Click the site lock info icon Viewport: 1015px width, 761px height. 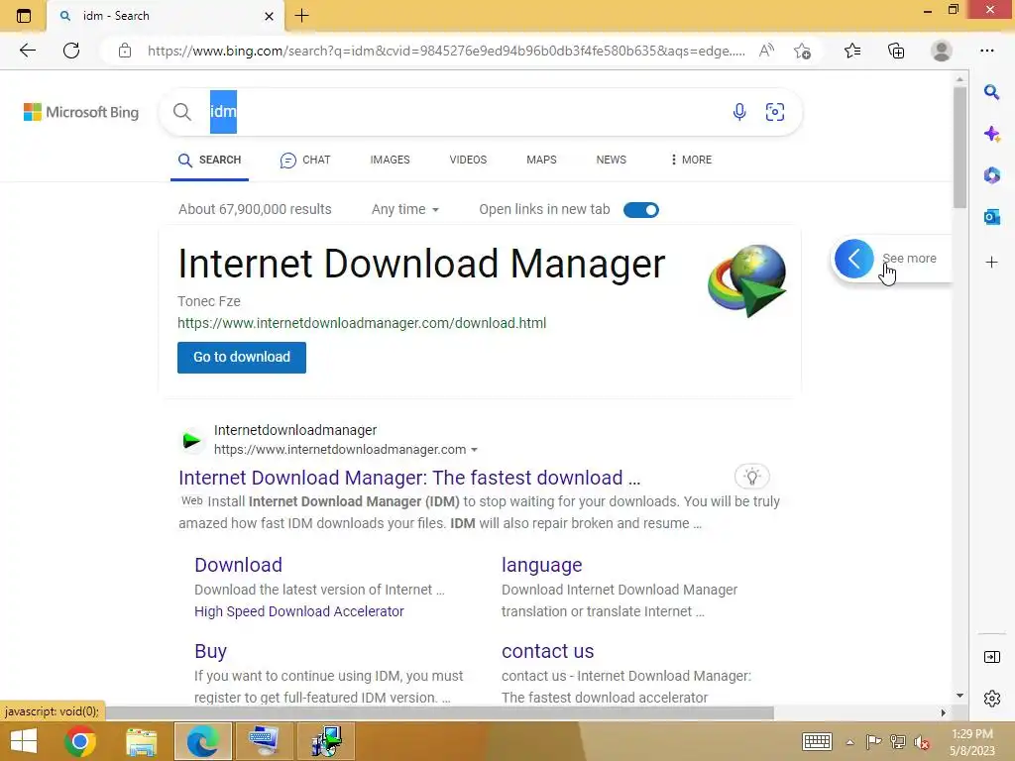(125, 51)
